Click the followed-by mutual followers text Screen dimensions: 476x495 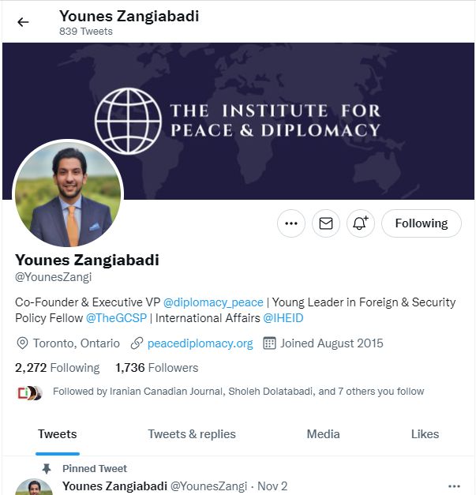(x=238, y=392)
